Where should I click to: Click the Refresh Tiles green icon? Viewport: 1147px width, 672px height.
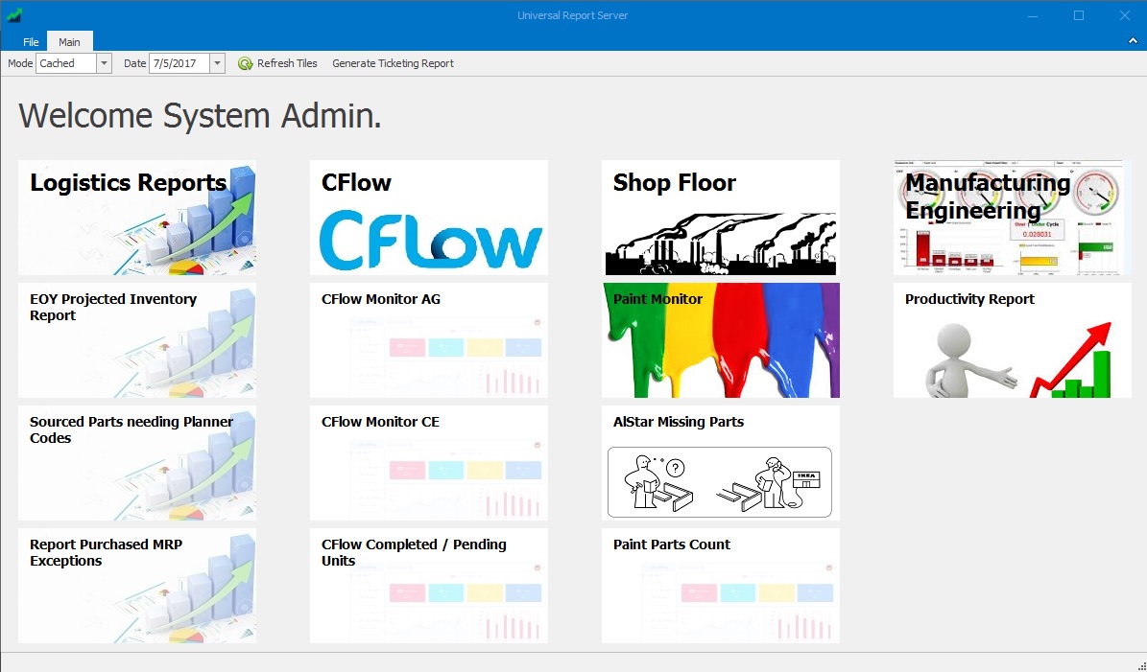[245, 63]
